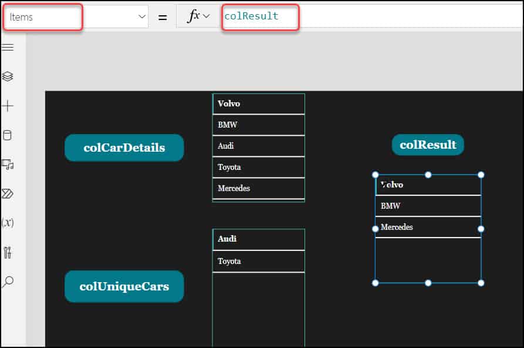This screenshot has height=348, width=524.
Task: Expand the fx function chevron
Action: point(207,16)
